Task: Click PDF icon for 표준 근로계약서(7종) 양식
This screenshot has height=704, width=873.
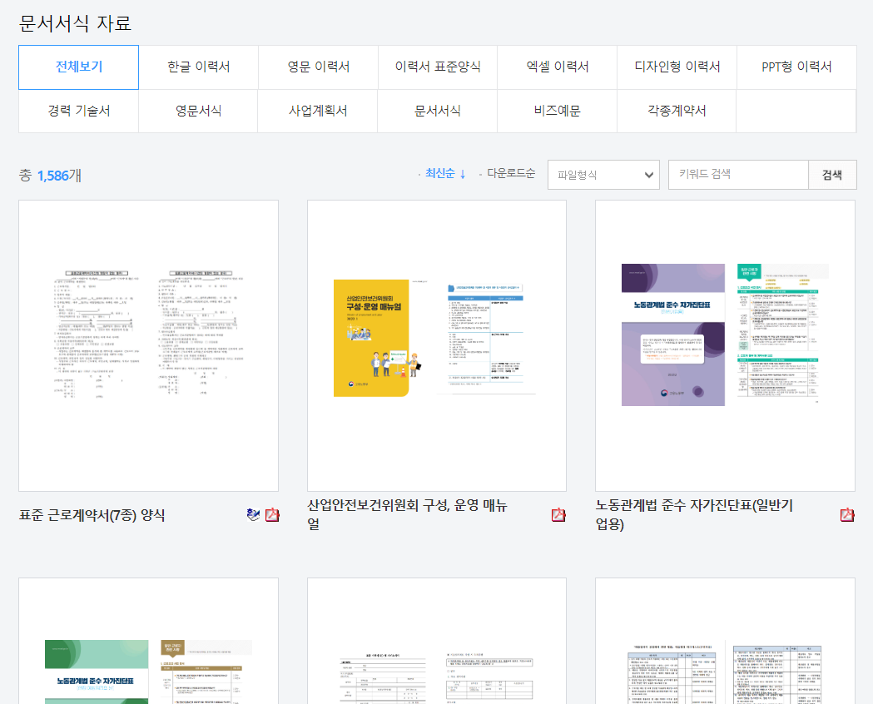Action: point(271,515)
